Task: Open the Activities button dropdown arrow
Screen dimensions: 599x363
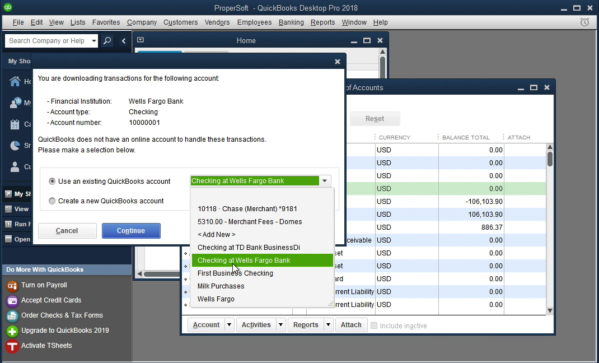Action: point(281,325)
